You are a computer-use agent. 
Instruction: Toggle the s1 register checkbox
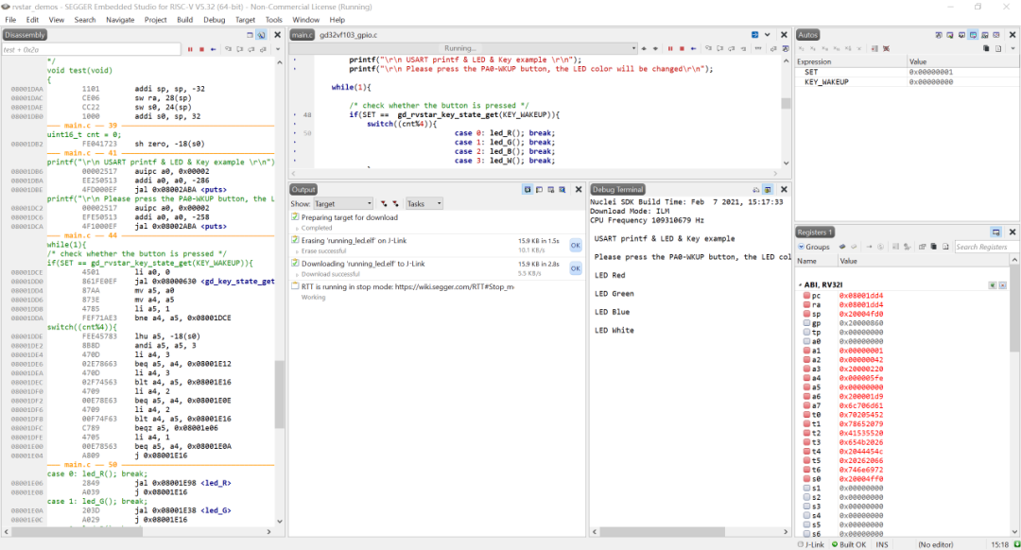point(806,488)
